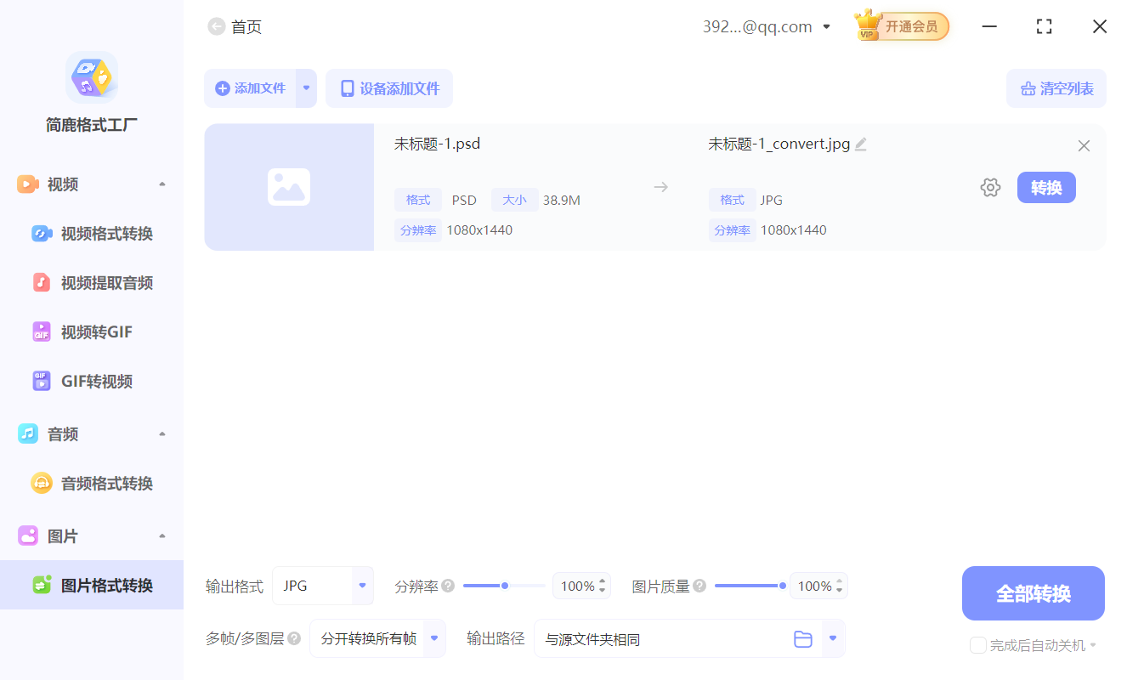Viewport: 1127px width, 680px height.
Task: Open the GIF转视频 tool
Action: coord(93,381)
